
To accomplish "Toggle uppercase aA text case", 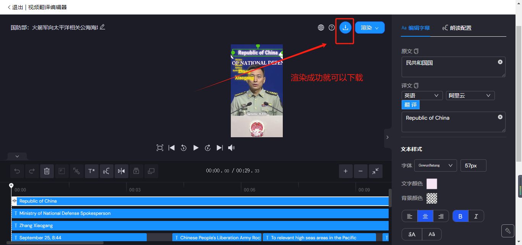I will pyautogui.click(x=412, y=234).
